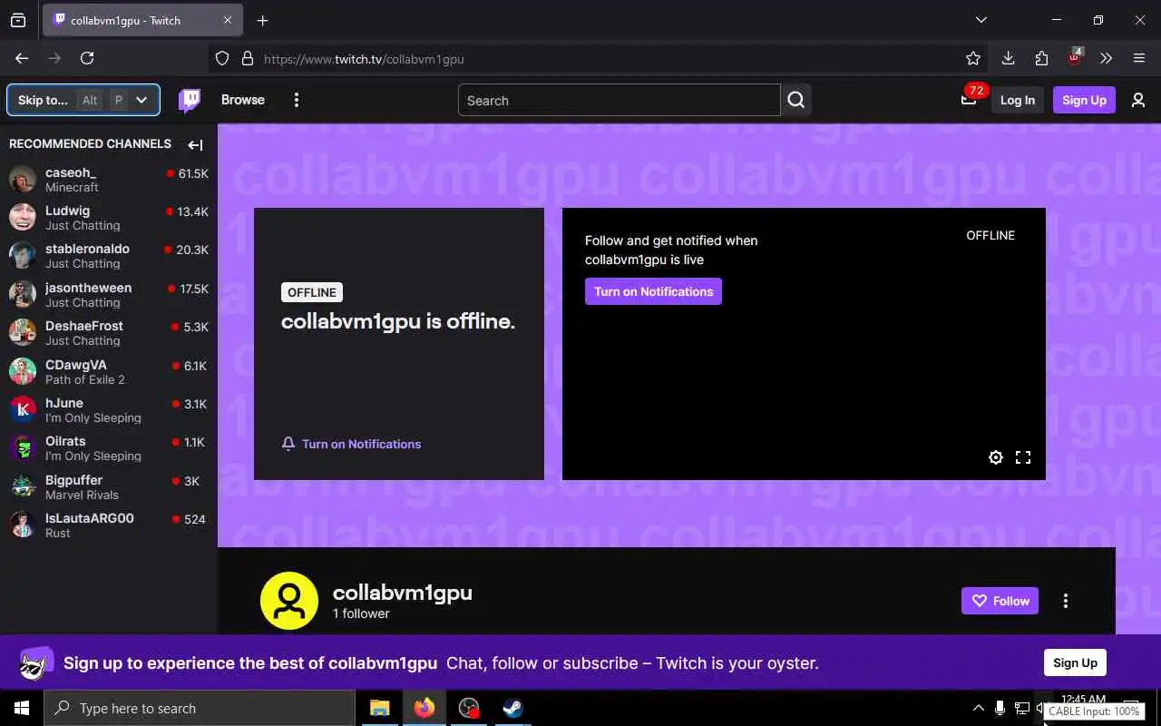Open IsLautaARG00 channel from sidebar
This screenshot has width=1161, height=726.
109,525
